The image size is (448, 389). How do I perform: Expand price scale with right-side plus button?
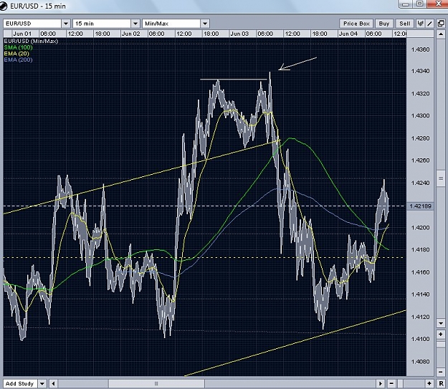point(441,334)
